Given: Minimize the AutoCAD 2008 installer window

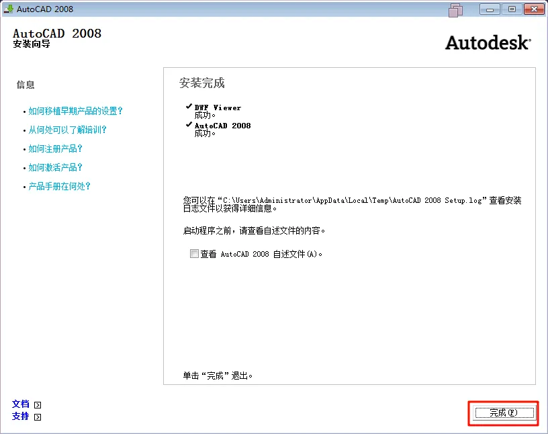Looking at the screenshot, I should pyautogui.click(x=490, y=9).
